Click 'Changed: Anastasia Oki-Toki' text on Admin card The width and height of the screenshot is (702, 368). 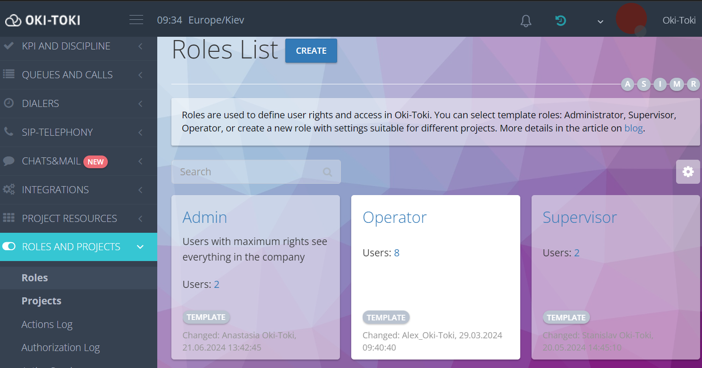(240, 342)
